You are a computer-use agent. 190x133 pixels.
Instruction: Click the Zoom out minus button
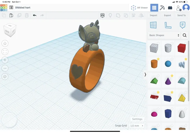(x=5, y=68)
